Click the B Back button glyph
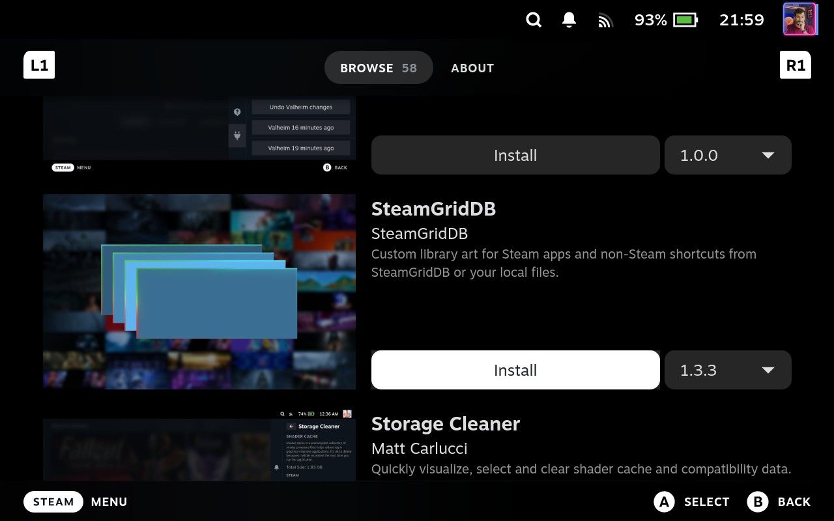Viewport: 834px width, 521px height. [758, 502]
